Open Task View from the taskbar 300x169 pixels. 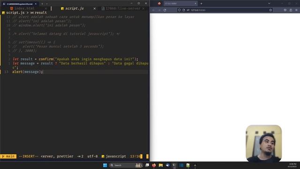click(x=147, y=165)
